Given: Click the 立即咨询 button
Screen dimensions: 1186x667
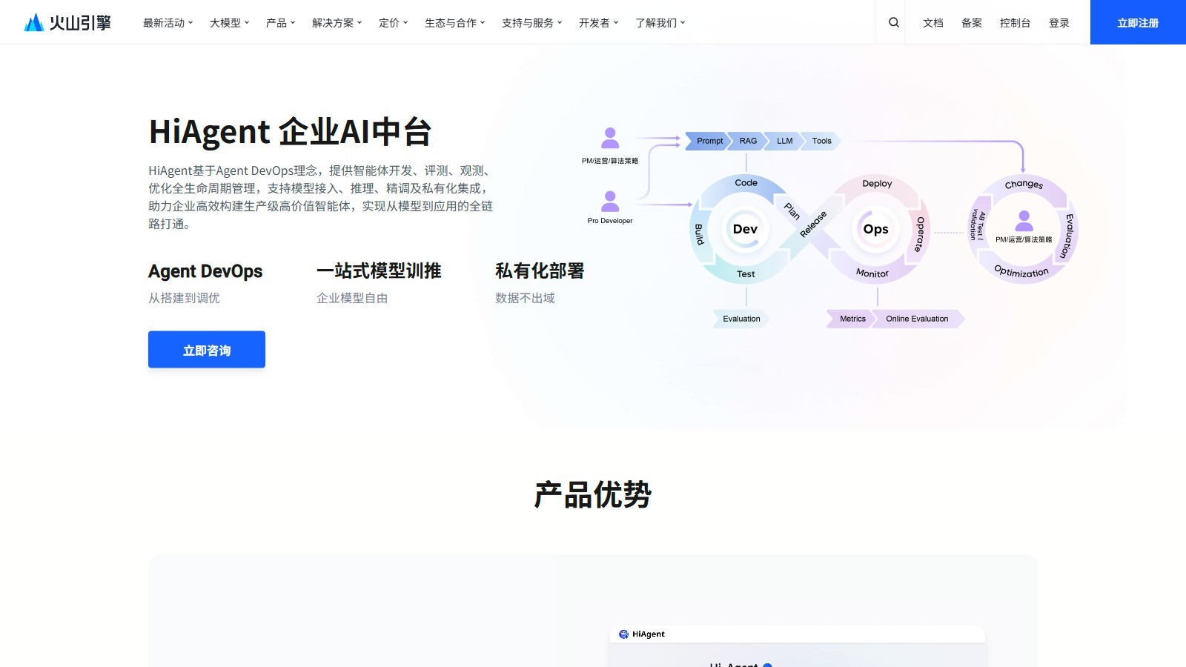Looking at the screenshot, I should tap(207, 350).
